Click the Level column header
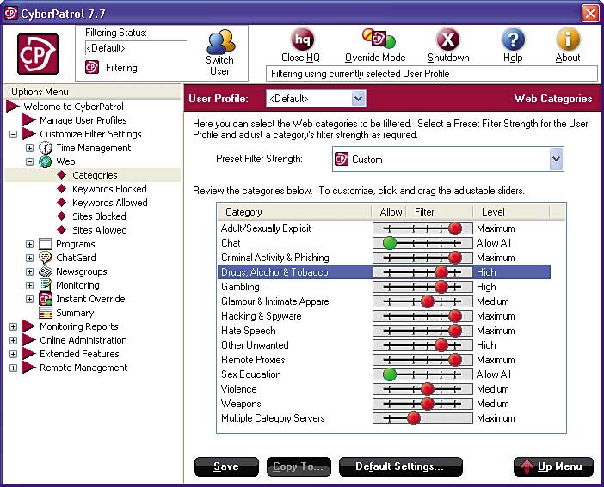Screen dimensions: 604x487 click(x=512, y=212)
